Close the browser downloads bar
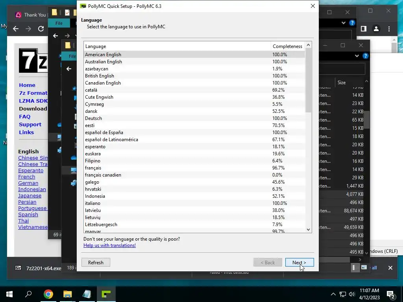The image size is (403, 302). click(390, 268)
